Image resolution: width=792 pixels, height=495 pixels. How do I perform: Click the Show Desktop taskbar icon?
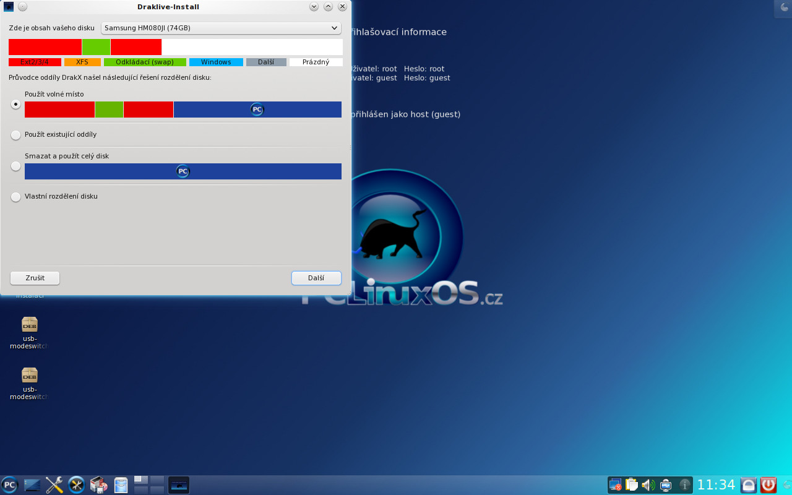point(32,485)
